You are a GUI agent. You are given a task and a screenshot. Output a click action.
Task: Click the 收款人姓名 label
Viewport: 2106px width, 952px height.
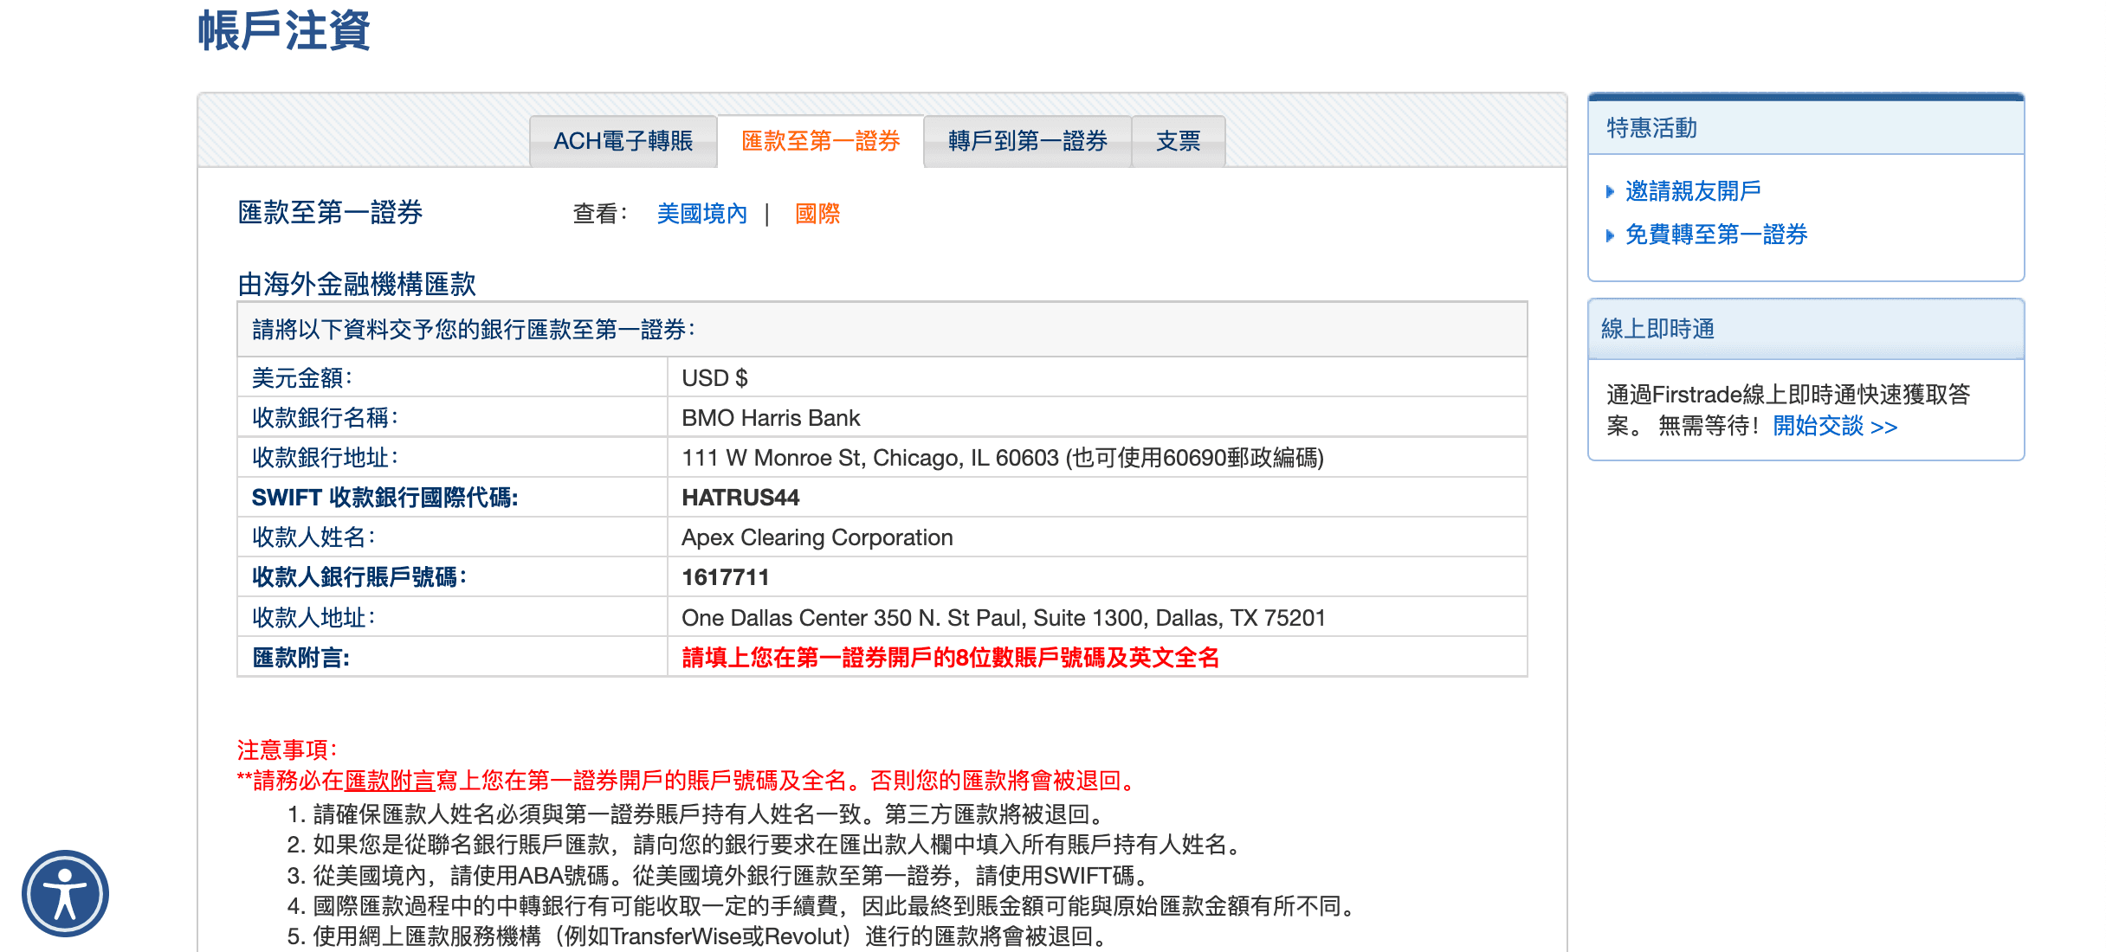[313, 537]
